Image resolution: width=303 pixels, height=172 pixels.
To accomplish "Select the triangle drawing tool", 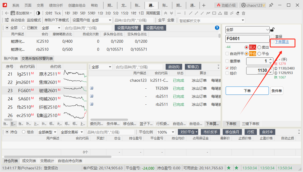I will click(220, 13).
